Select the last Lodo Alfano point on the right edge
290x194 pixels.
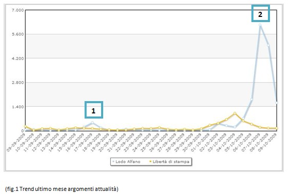pos(277,103)
